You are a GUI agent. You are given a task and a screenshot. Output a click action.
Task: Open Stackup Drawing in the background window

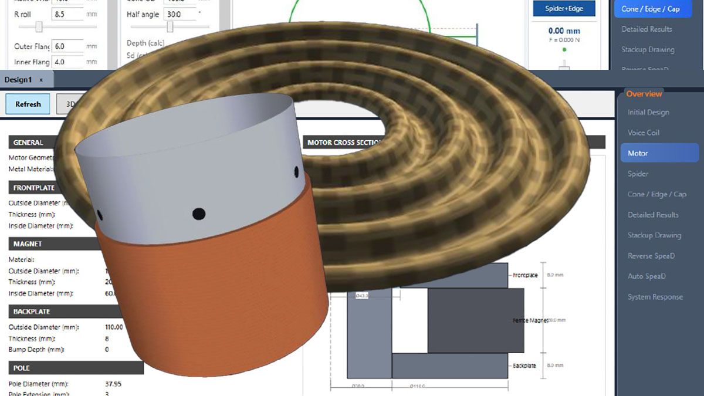[x=648, y=49]
